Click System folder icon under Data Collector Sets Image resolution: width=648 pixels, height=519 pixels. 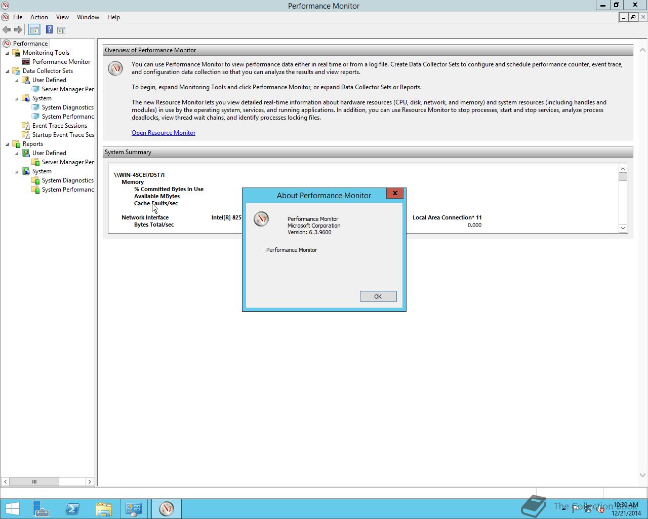tap(26, 98)
